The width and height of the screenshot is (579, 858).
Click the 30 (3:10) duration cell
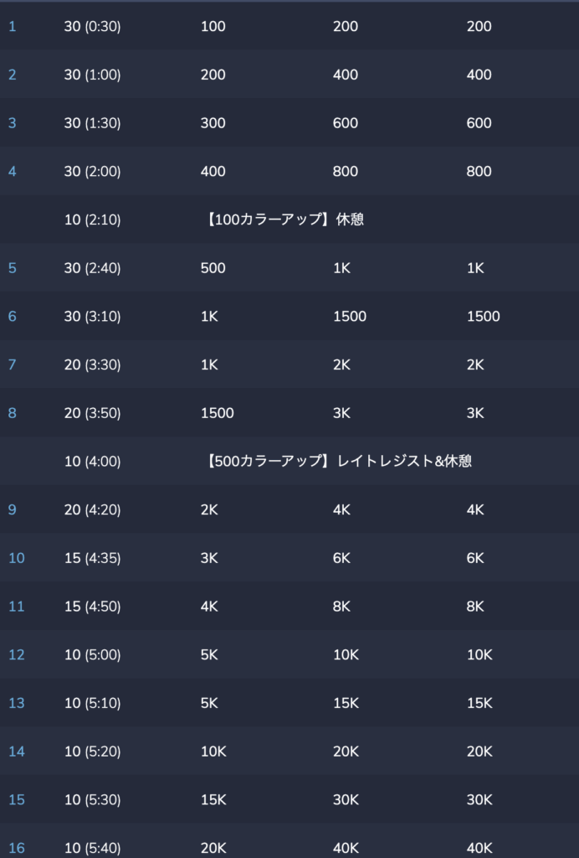tap(92, 316)
